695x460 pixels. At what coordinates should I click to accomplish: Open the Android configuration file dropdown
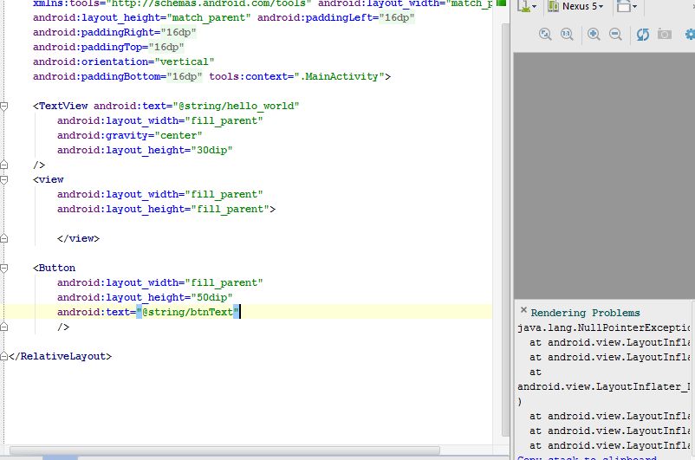(x=527, y=6)
